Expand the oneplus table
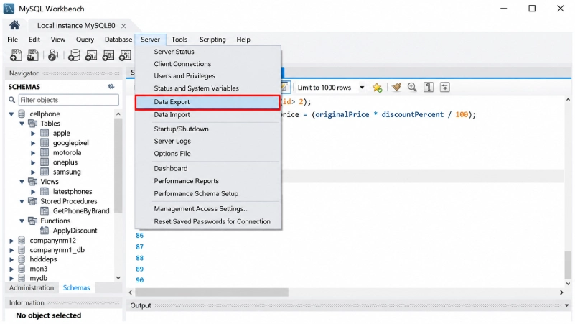 click(33, 162)
